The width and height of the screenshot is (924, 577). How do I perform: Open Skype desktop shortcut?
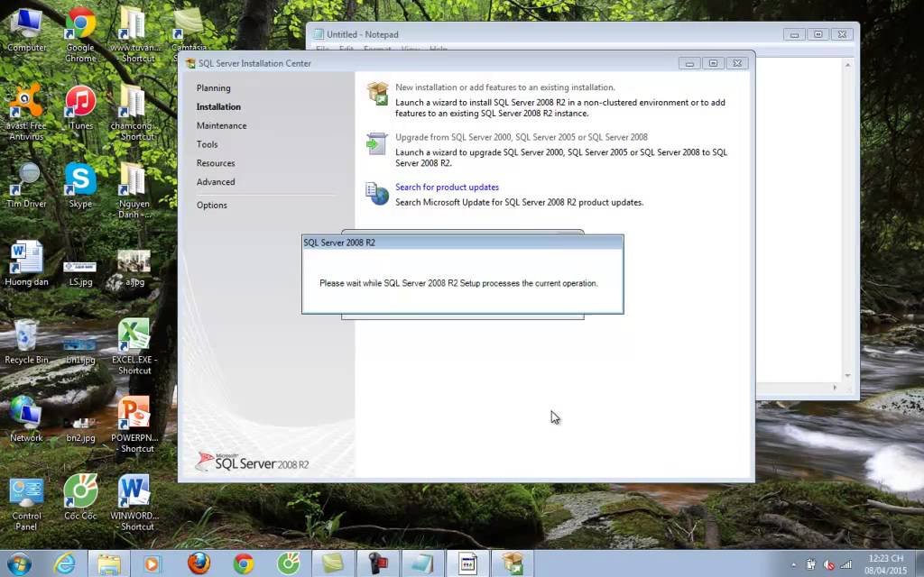click(80, 186)
